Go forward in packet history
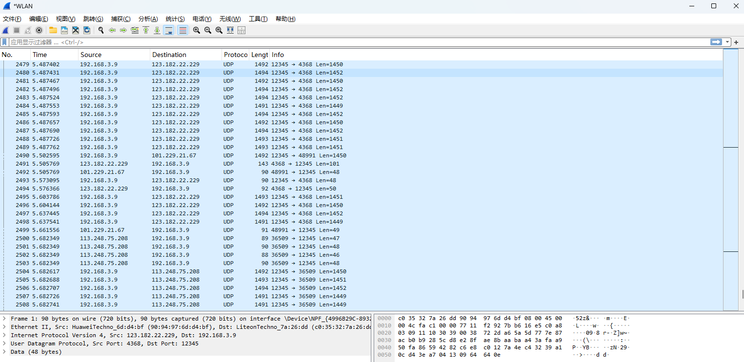The image size is (744, 362). 123,30
